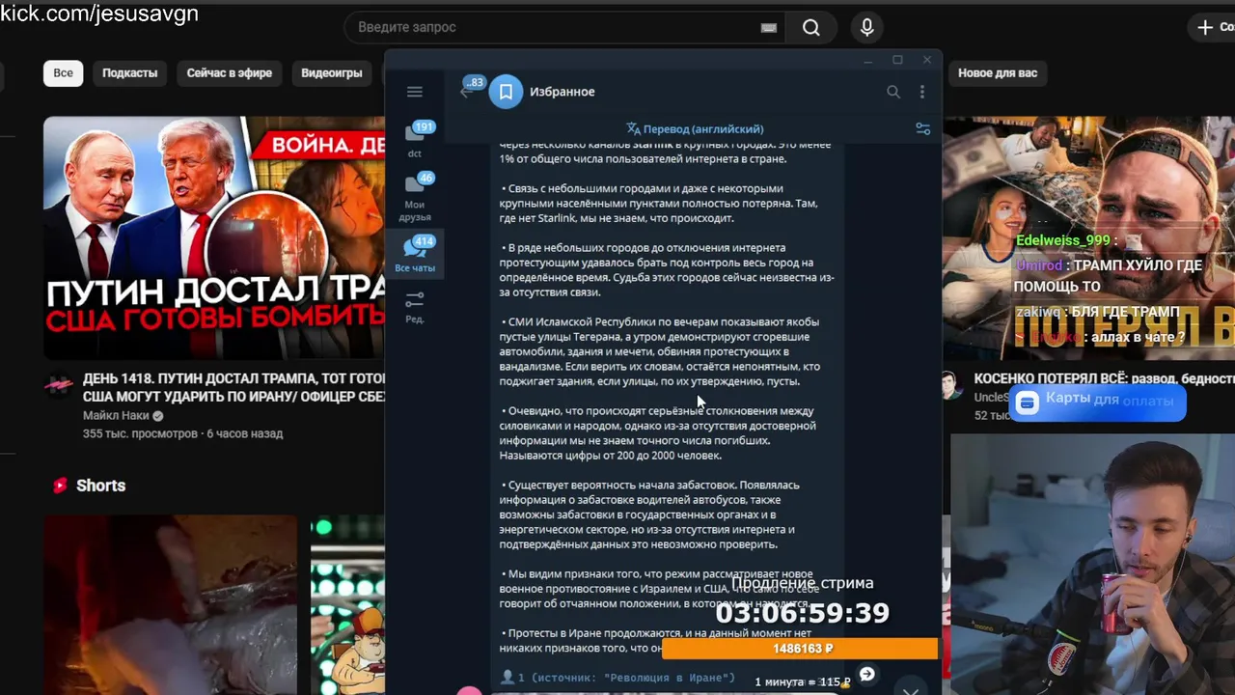
Task: Activate YouTube voice search microphone
Action: click(x=867, y=27)
